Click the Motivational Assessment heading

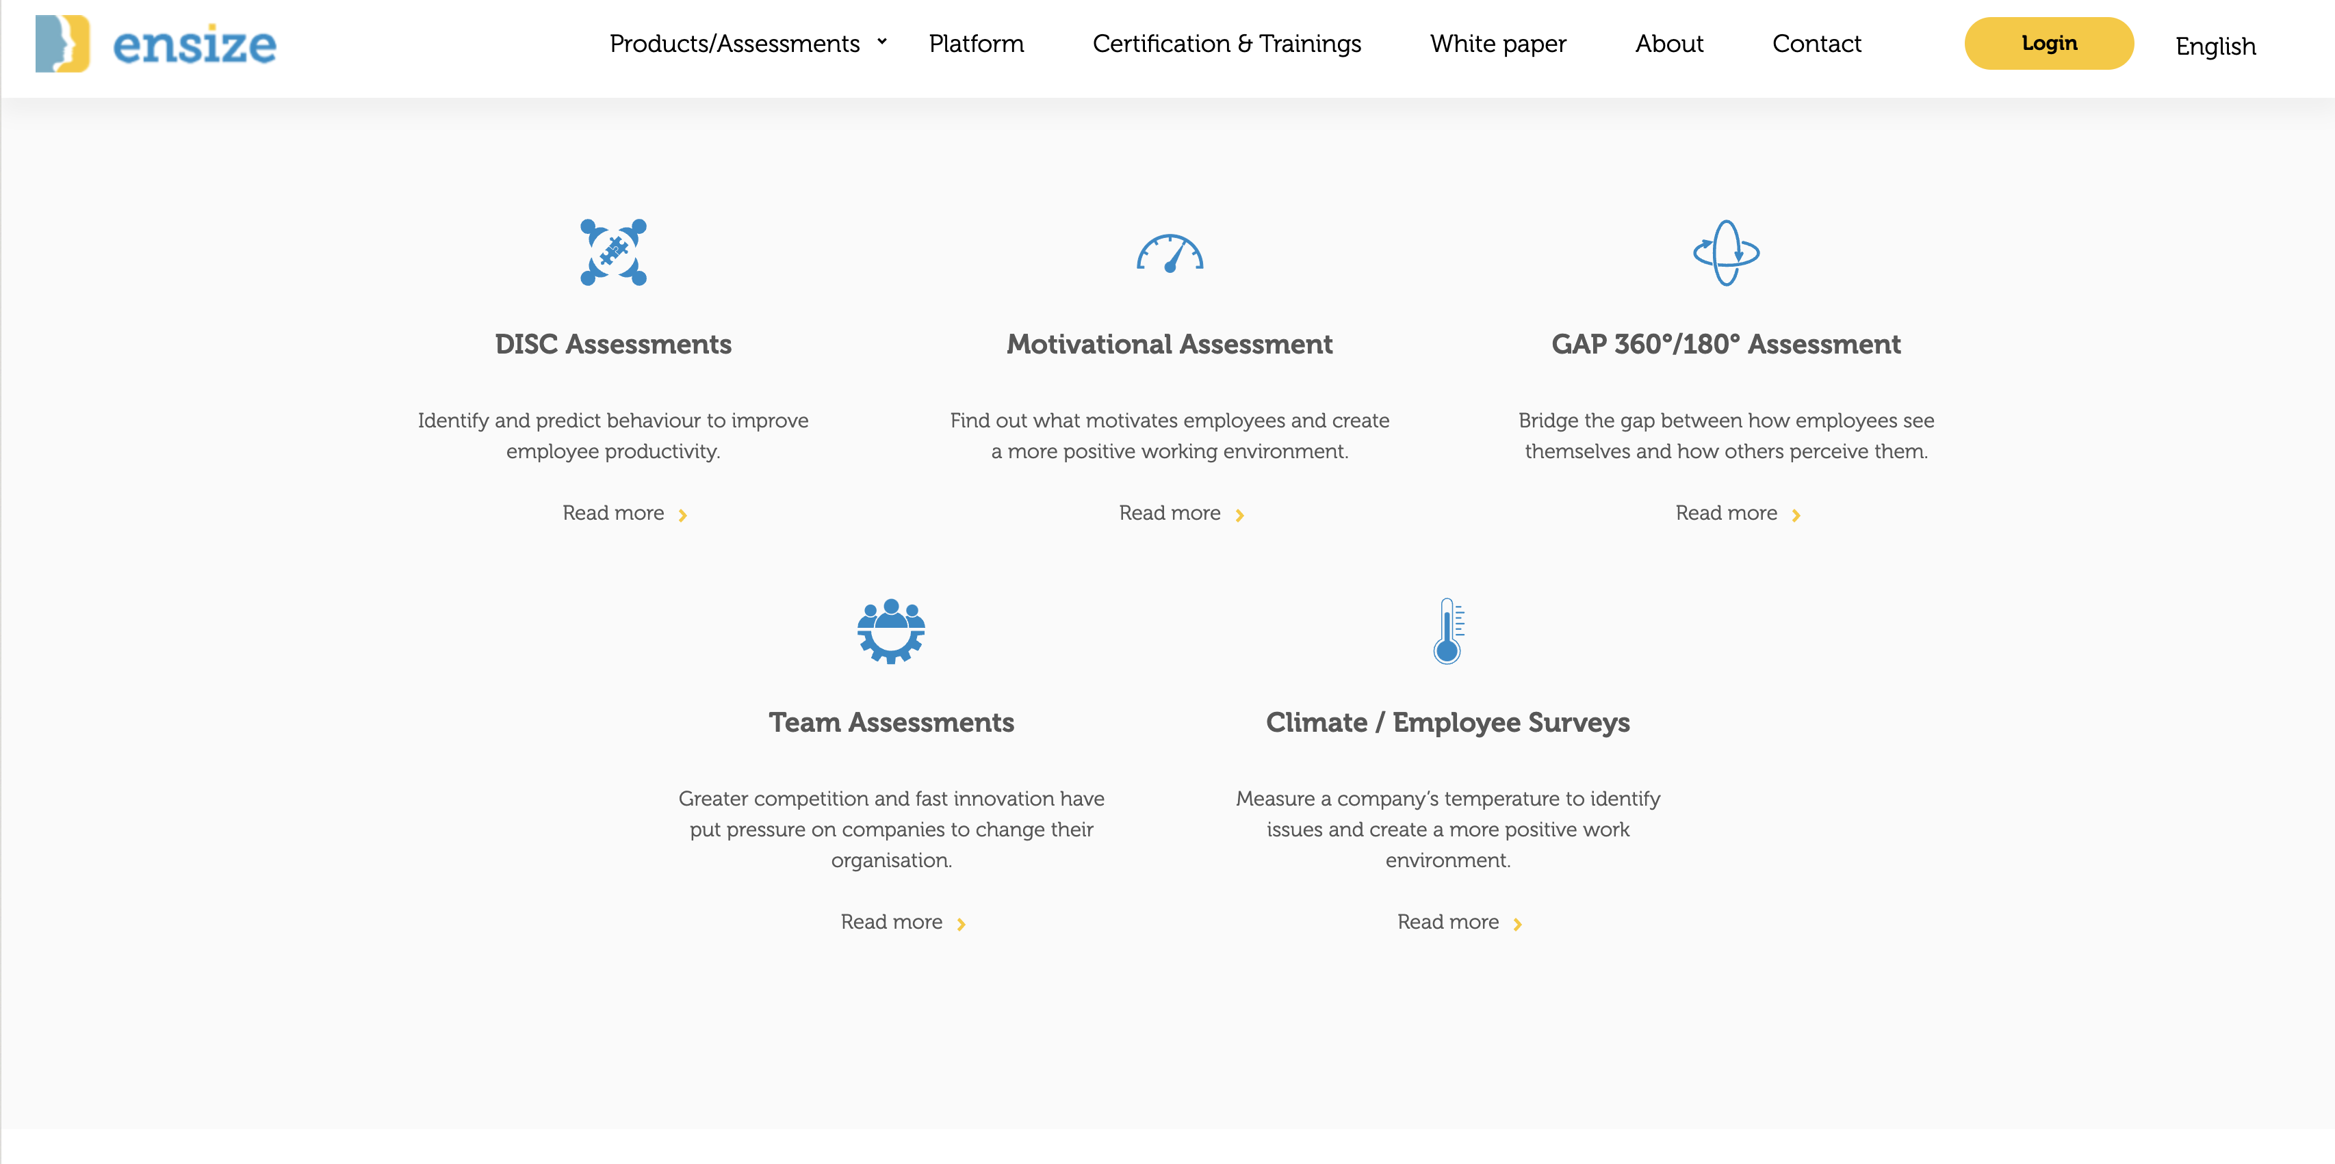click(1170, 344)
